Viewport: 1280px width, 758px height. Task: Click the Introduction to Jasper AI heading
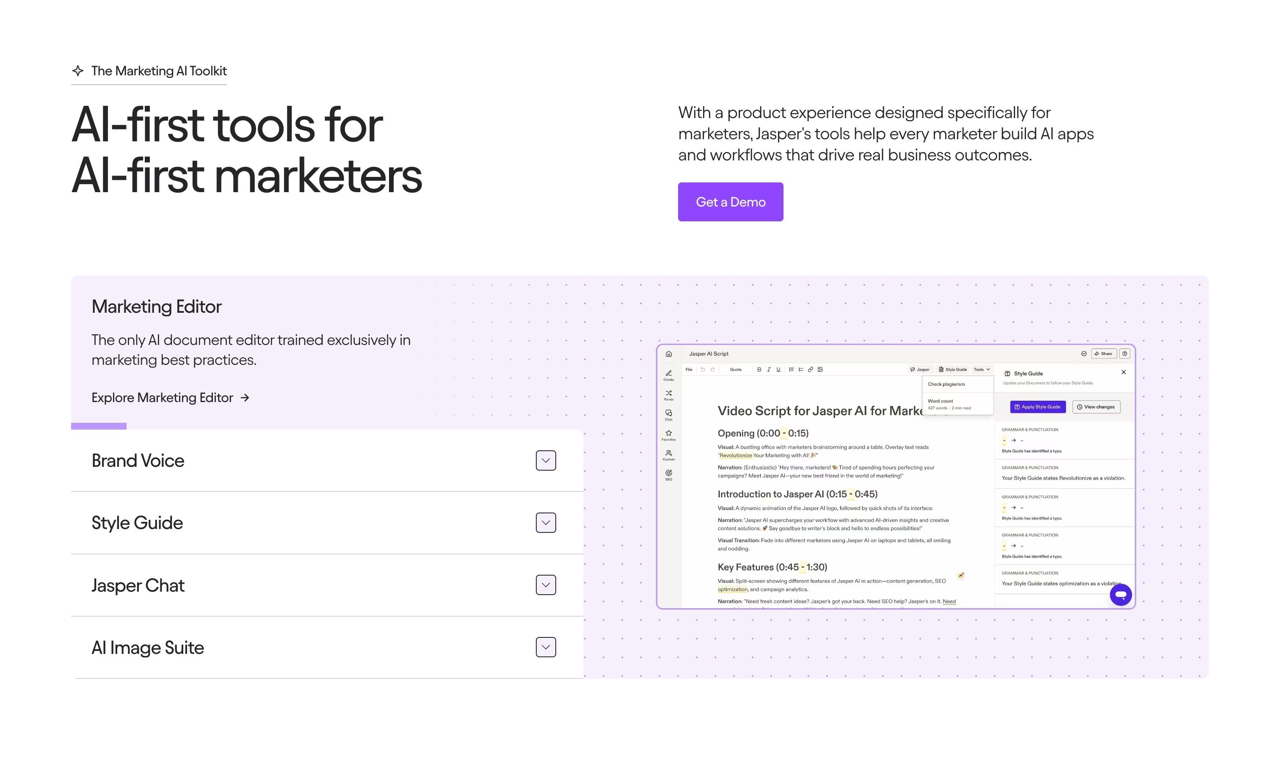(x=797, y=494)
